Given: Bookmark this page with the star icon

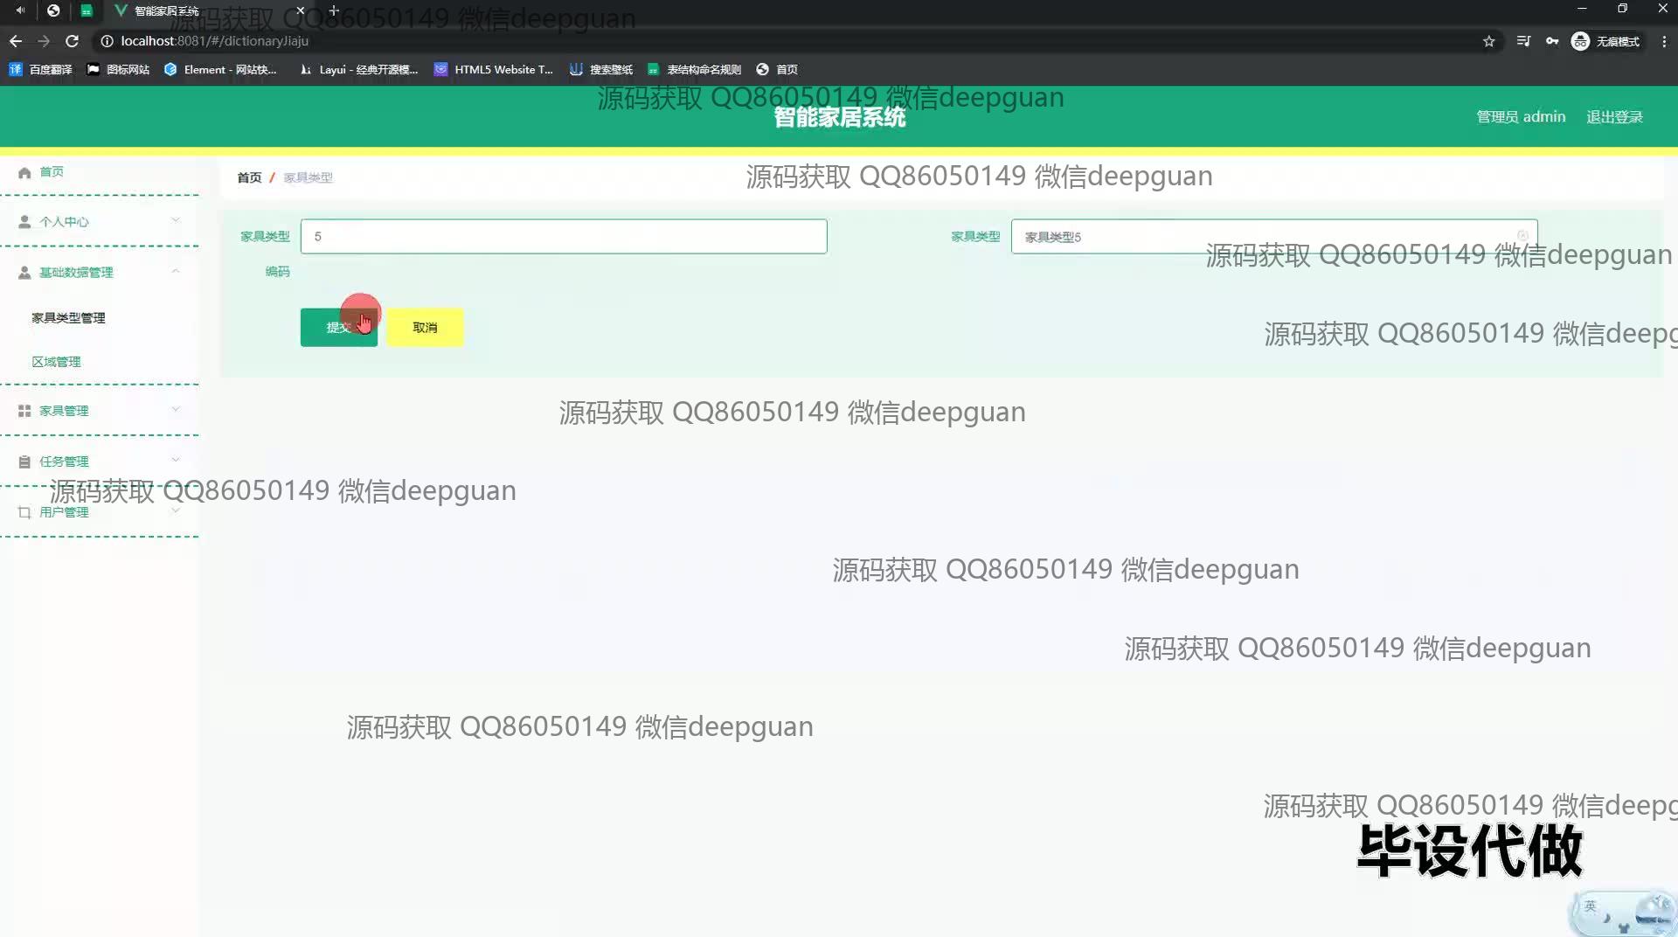Looking at the screenshot, I should point(1488,41).
